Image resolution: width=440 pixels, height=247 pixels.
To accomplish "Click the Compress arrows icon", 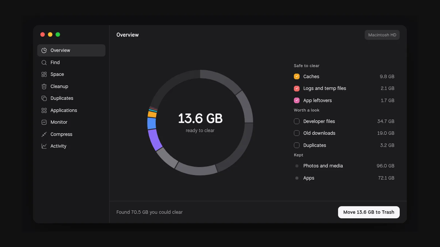I will [44, 134].
